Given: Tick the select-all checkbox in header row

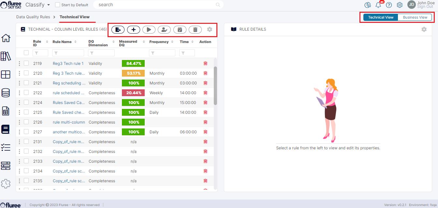Looking at the screenshot, I should pyautogui.click(x=26, y=53).
